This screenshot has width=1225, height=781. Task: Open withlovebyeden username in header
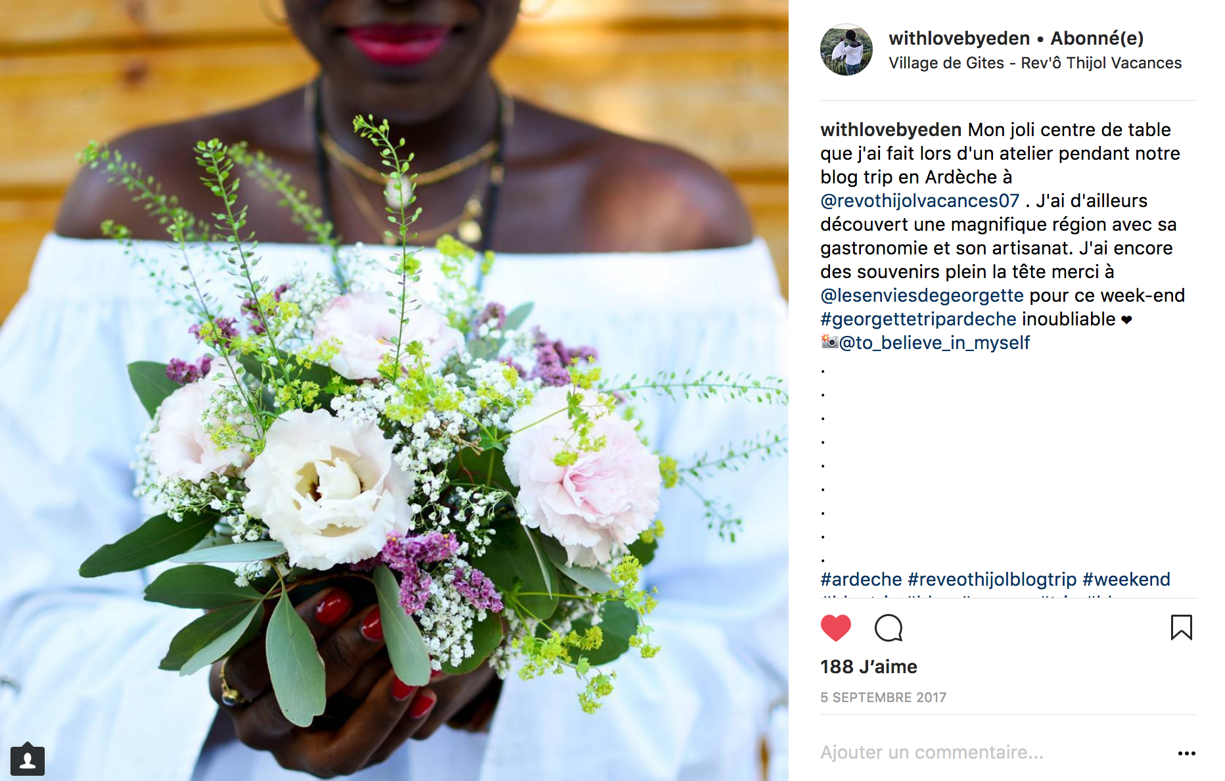coord(959,39)
